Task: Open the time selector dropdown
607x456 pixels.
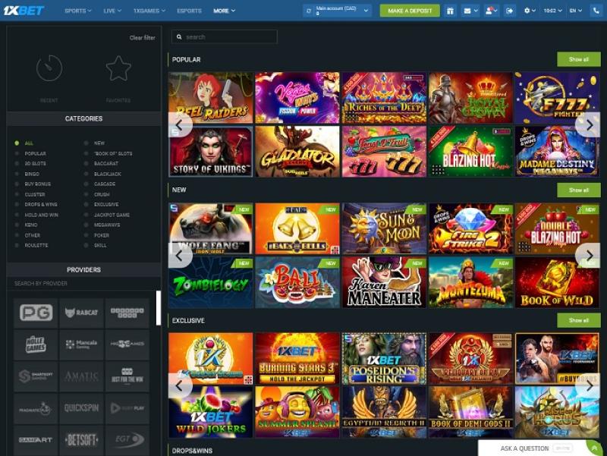Action: [x=552, y=11]
